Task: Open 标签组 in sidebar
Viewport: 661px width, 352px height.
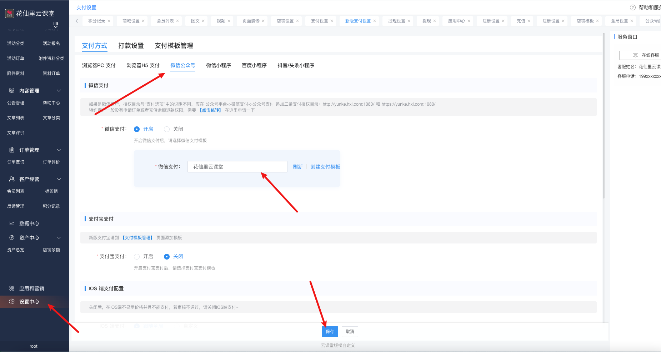Action: click(51, 191)
